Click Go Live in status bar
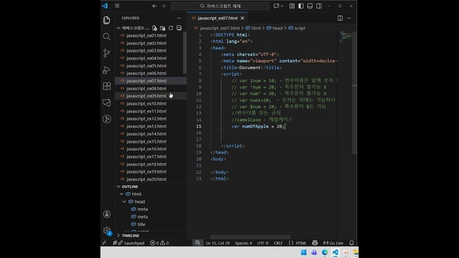459x258 pixels. 333,243
